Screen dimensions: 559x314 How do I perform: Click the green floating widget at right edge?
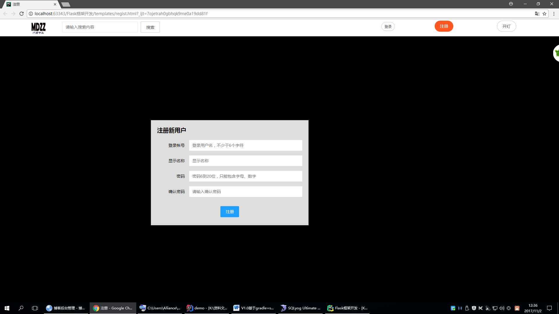[x=556, y=53]
